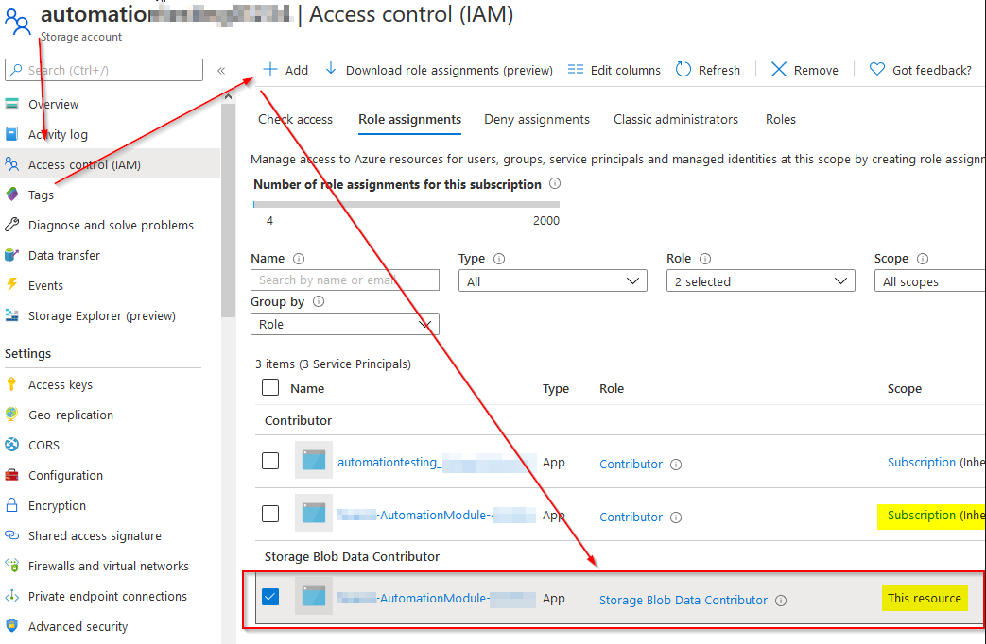Viewport: 986px width, 644px height.
Task: Click the Remove X icon
Action: click(778, 69)
